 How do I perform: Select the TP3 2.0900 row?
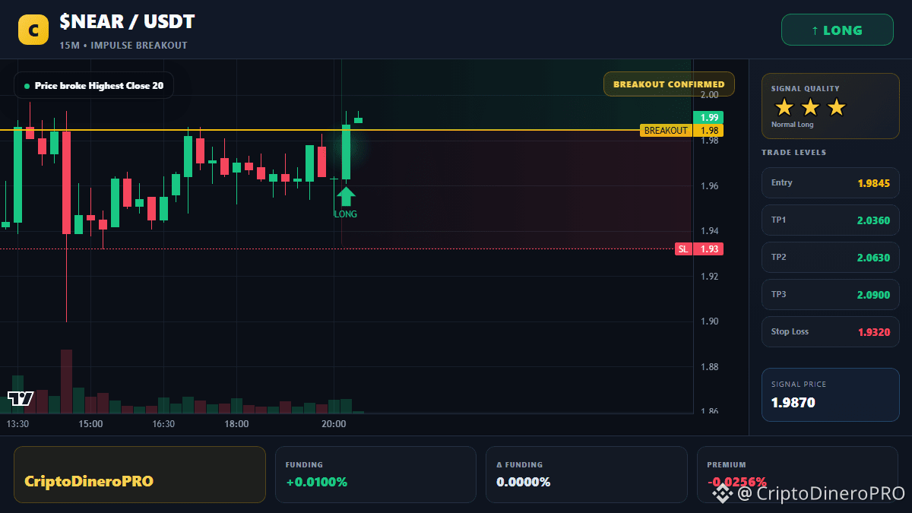[831, 294]
